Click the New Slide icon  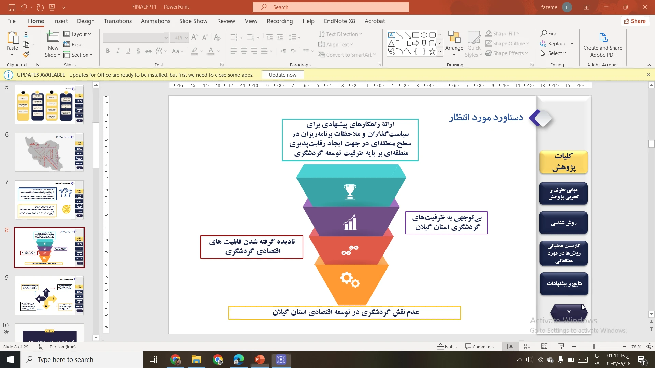(53, 37)
